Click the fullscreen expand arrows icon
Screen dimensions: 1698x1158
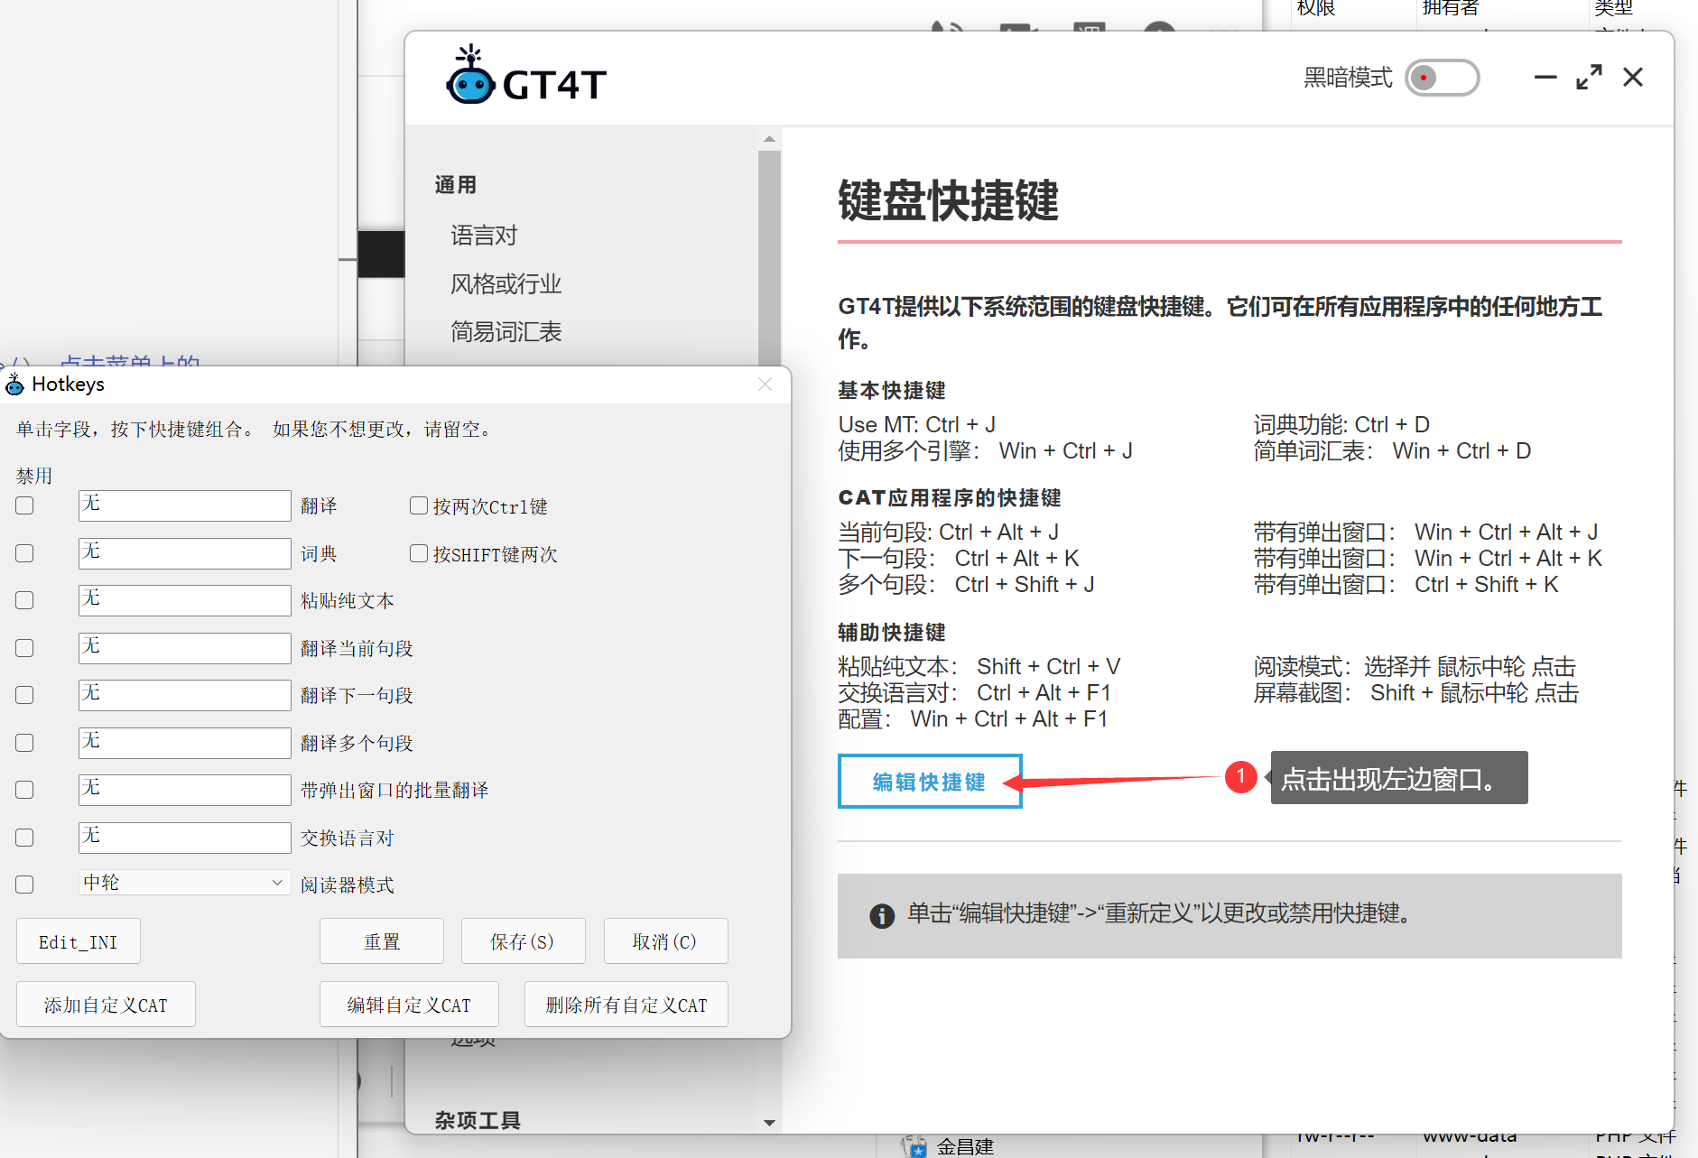(x=1589, y=78)
